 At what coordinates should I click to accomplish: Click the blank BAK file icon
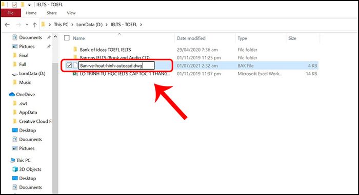(75, 66)
